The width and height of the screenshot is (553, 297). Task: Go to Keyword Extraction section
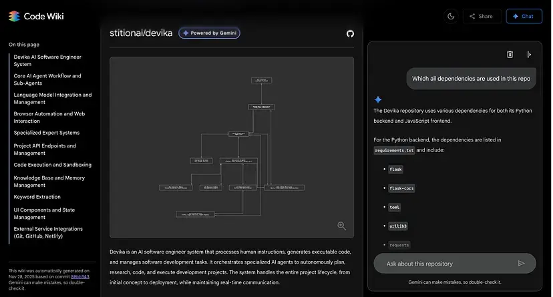coord(37,197)
